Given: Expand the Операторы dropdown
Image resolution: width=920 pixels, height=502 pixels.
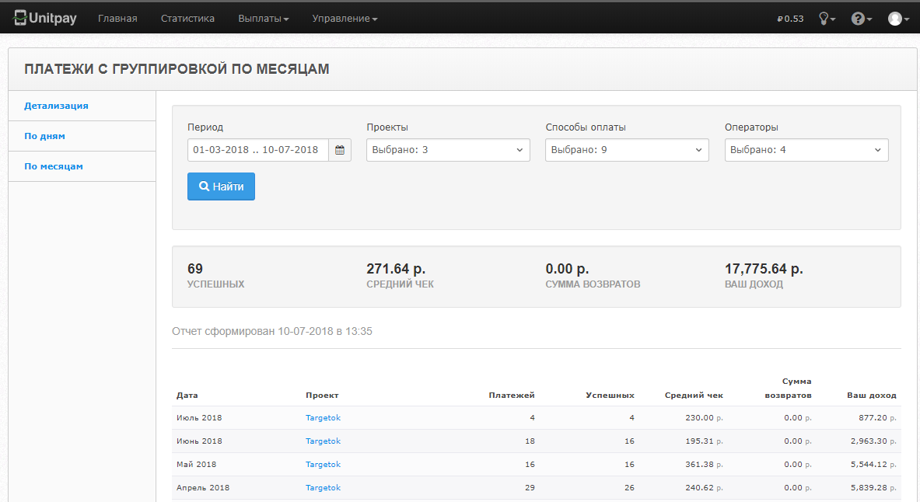Looking at the screenshot, I should pyautogui.click(x=806, y=150).
